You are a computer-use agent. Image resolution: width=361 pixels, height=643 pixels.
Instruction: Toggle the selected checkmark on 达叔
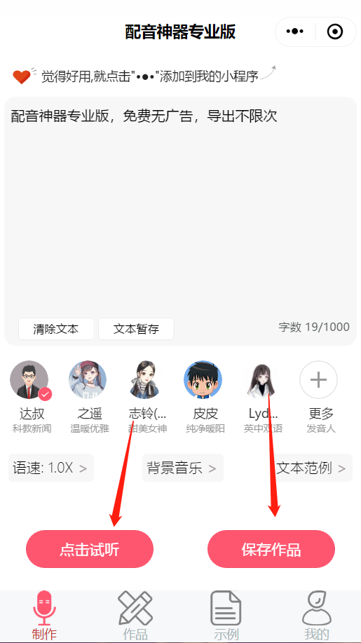(x=45, y=395)
